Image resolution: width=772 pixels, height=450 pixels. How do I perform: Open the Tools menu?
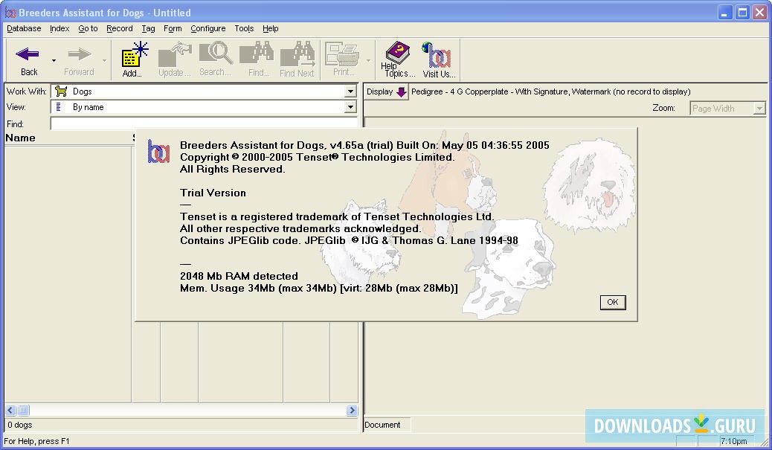pyautogui.click(x=244, y=28)
